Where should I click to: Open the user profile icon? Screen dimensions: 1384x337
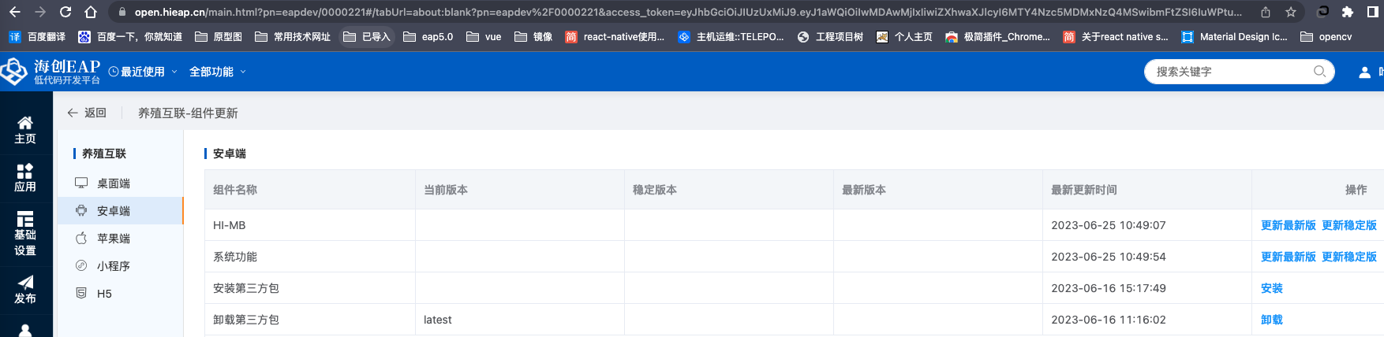(1364, 72)
